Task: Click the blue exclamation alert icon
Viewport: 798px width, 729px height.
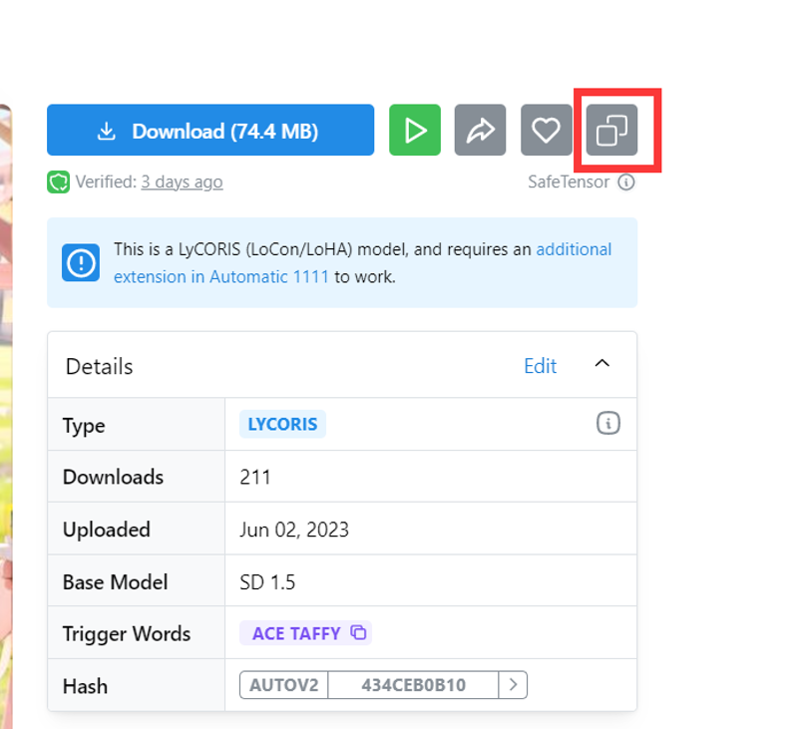Action: pyautogui.click(x=81, y=262)
